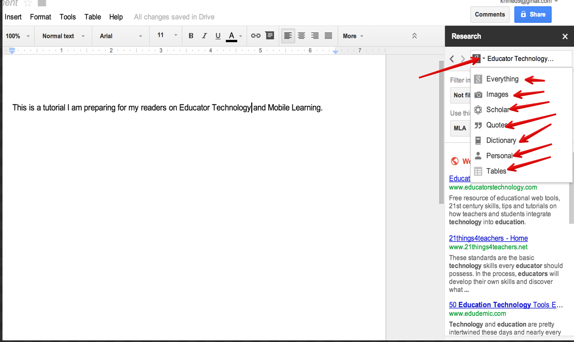Screen dimensions: 574x342
Task: Toggle underline formatting
Action: pos(218,36)
